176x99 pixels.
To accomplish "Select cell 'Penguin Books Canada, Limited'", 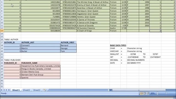I will tap(41, 69).
